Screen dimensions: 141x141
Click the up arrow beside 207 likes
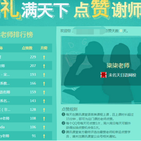[44, 66]
